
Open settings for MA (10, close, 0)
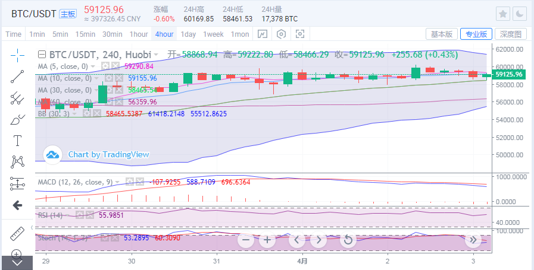pyautogui.click(x=108, y=78)
